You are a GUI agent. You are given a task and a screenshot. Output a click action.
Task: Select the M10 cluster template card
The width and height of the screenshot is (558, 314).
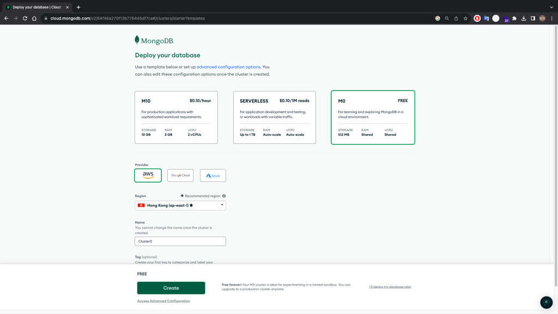tap(176, 118)
